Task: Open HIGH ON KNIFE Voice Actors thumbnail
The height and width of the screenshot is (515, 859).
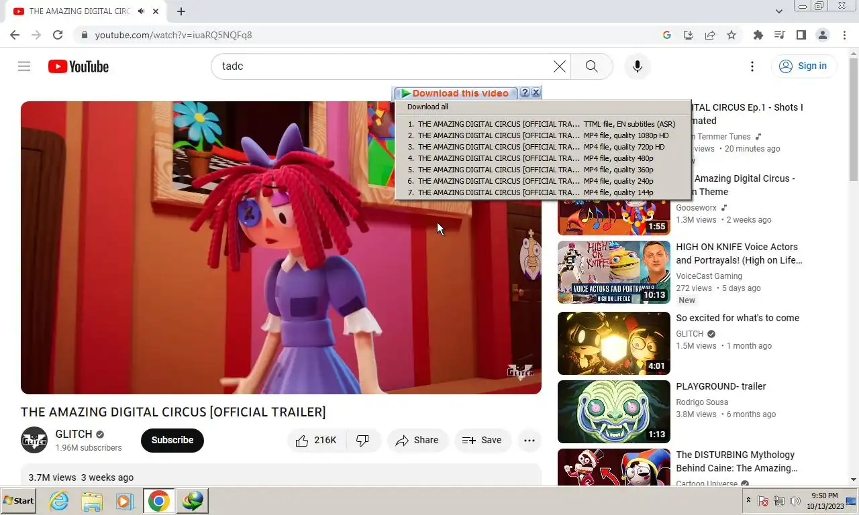Action: click(x=614, y=272)
